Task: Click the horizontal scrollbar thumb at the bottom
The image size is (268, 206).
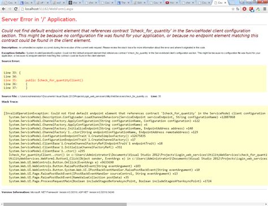Action: pos(65,204)
